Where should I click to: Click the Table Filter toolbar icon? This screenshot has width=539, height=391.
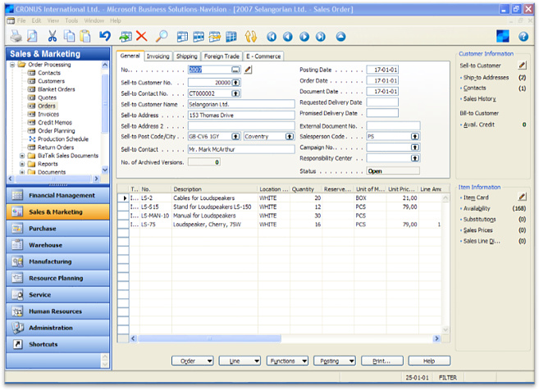click(199, 37)
